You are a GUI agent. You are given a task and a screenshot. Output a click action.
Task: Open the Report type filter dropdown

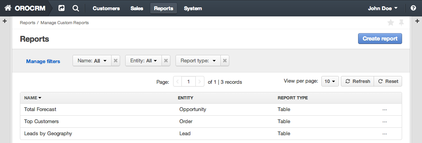[x=198, y=61]
